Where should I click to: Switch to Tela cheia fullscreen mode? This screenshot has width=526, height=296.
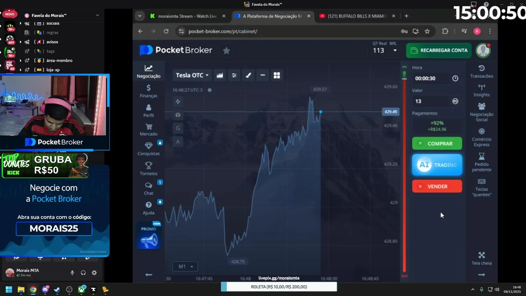[482, 259]
